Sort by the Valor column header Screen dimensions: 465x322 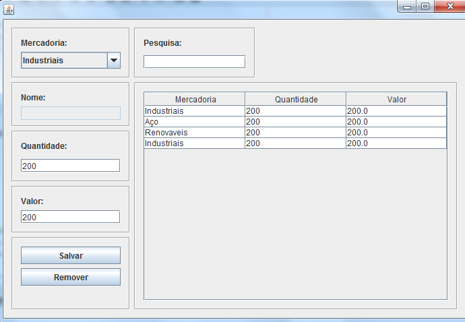click(396, 99)
